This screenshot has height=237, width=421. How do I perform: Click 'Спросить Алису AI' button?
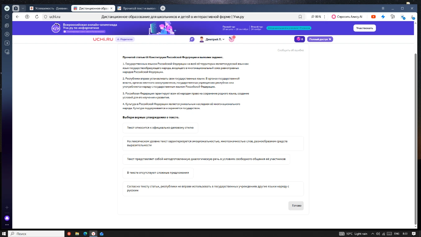click(x=347, y=17)
